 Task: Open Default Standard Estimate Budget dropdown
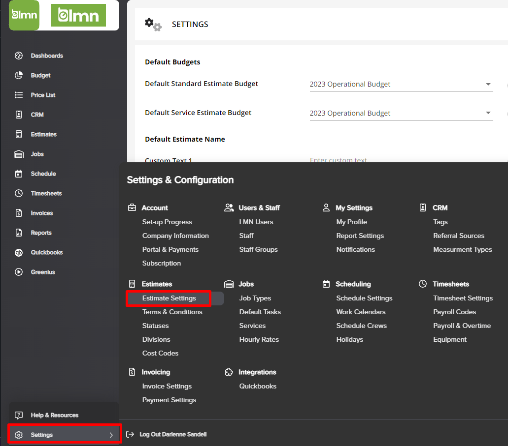coord(401,84)
